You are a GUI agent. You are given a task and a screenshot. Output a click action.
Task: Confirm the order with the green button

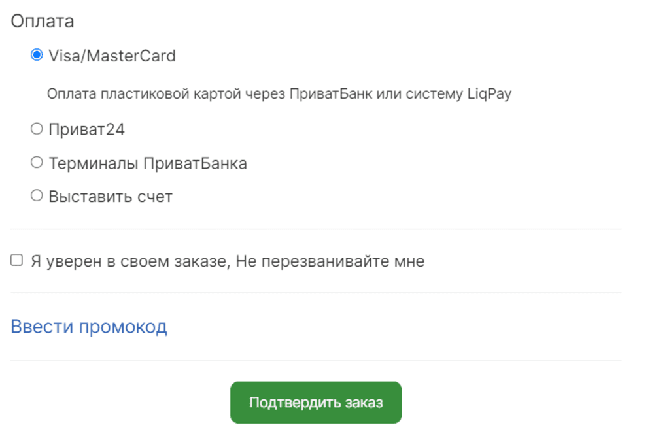pyautogui.click(x=315, y=402)
